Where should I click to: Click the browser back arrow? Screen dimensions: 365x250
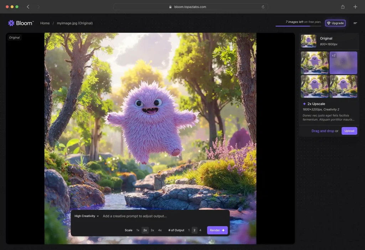pos(28,7)
